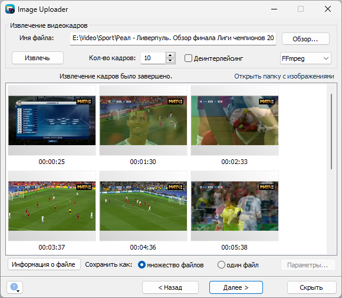Proceed with the Далее button
This screenshot has width=342, height=298.
(x=236, y=287)
